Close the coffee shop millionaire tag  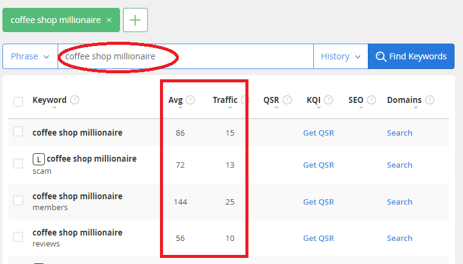click(109, 20)
